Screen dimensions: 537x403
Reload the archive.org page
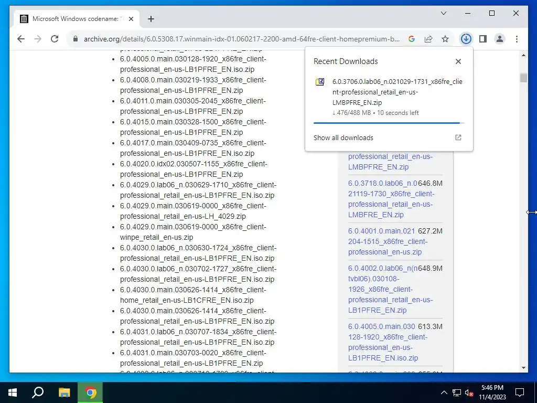[55, 39]
